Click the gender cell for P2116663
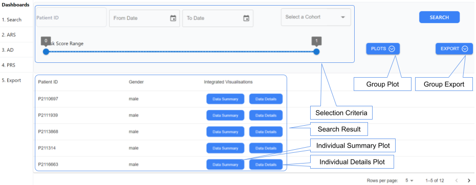Viewport: 476px width, 185px height. pos(134,165)
